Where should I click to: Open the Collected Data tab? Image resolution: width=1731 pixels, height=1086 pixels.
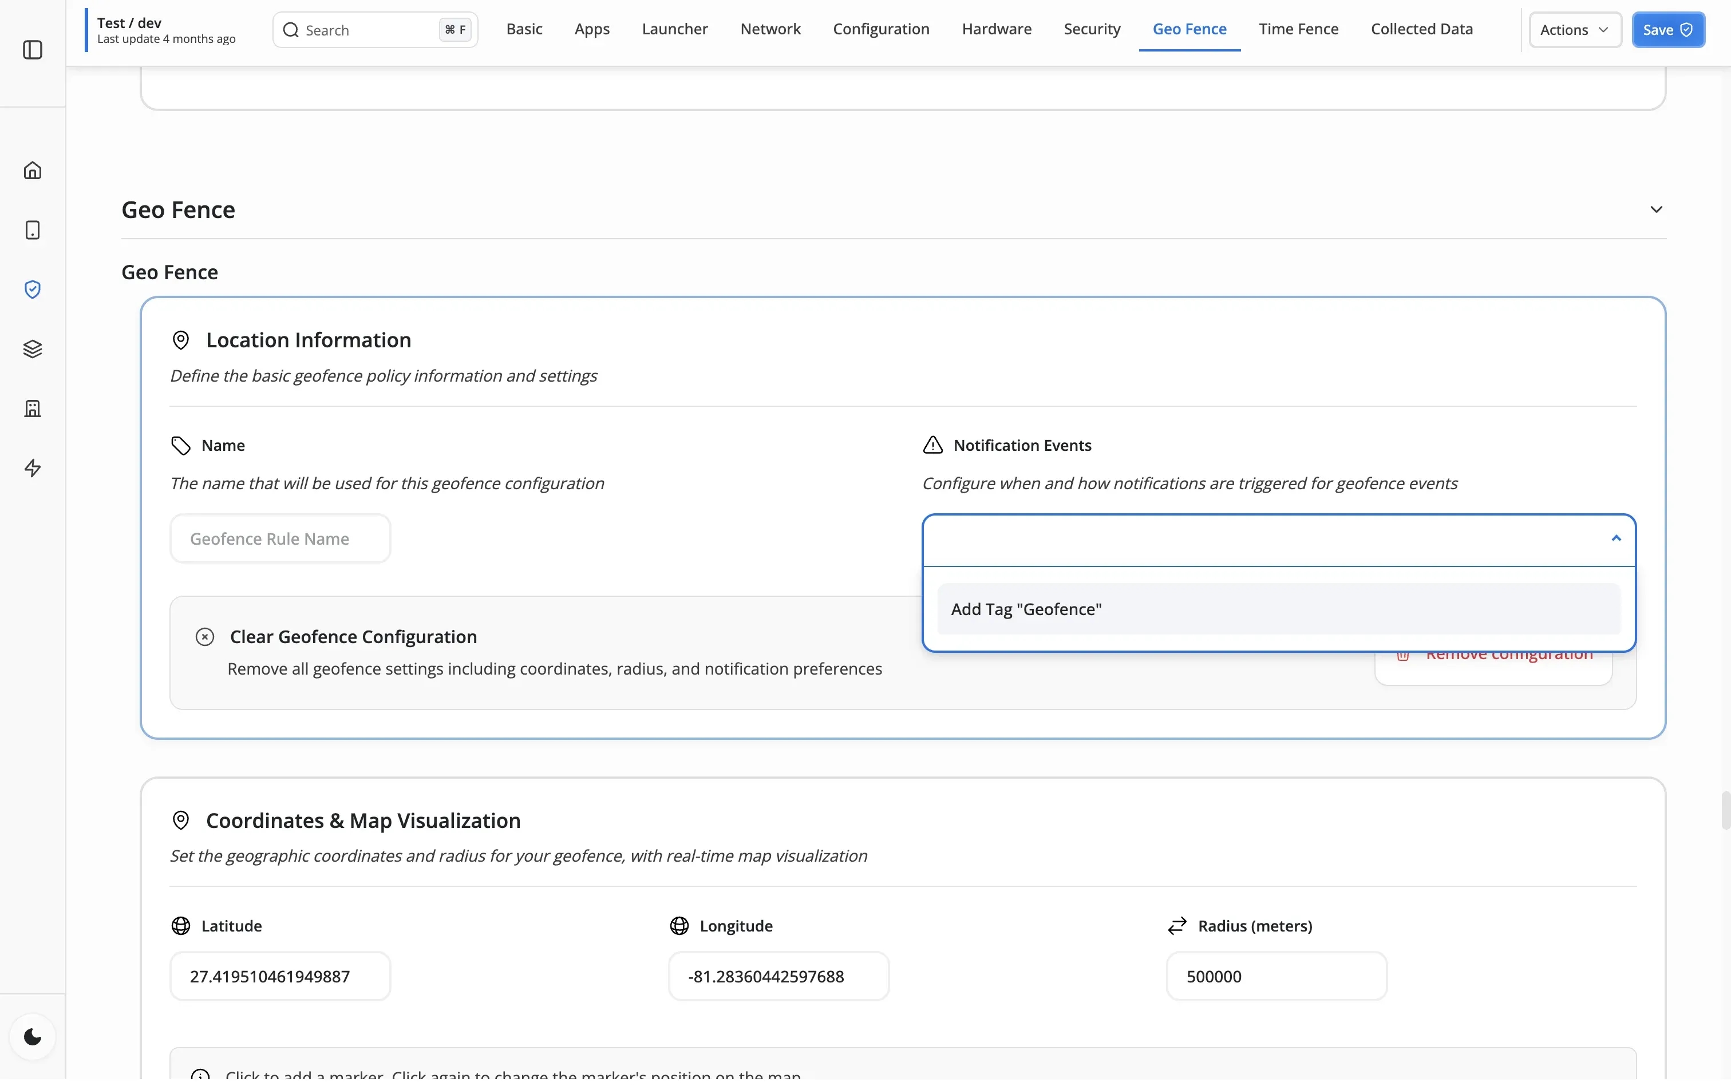coord(1421,29)
